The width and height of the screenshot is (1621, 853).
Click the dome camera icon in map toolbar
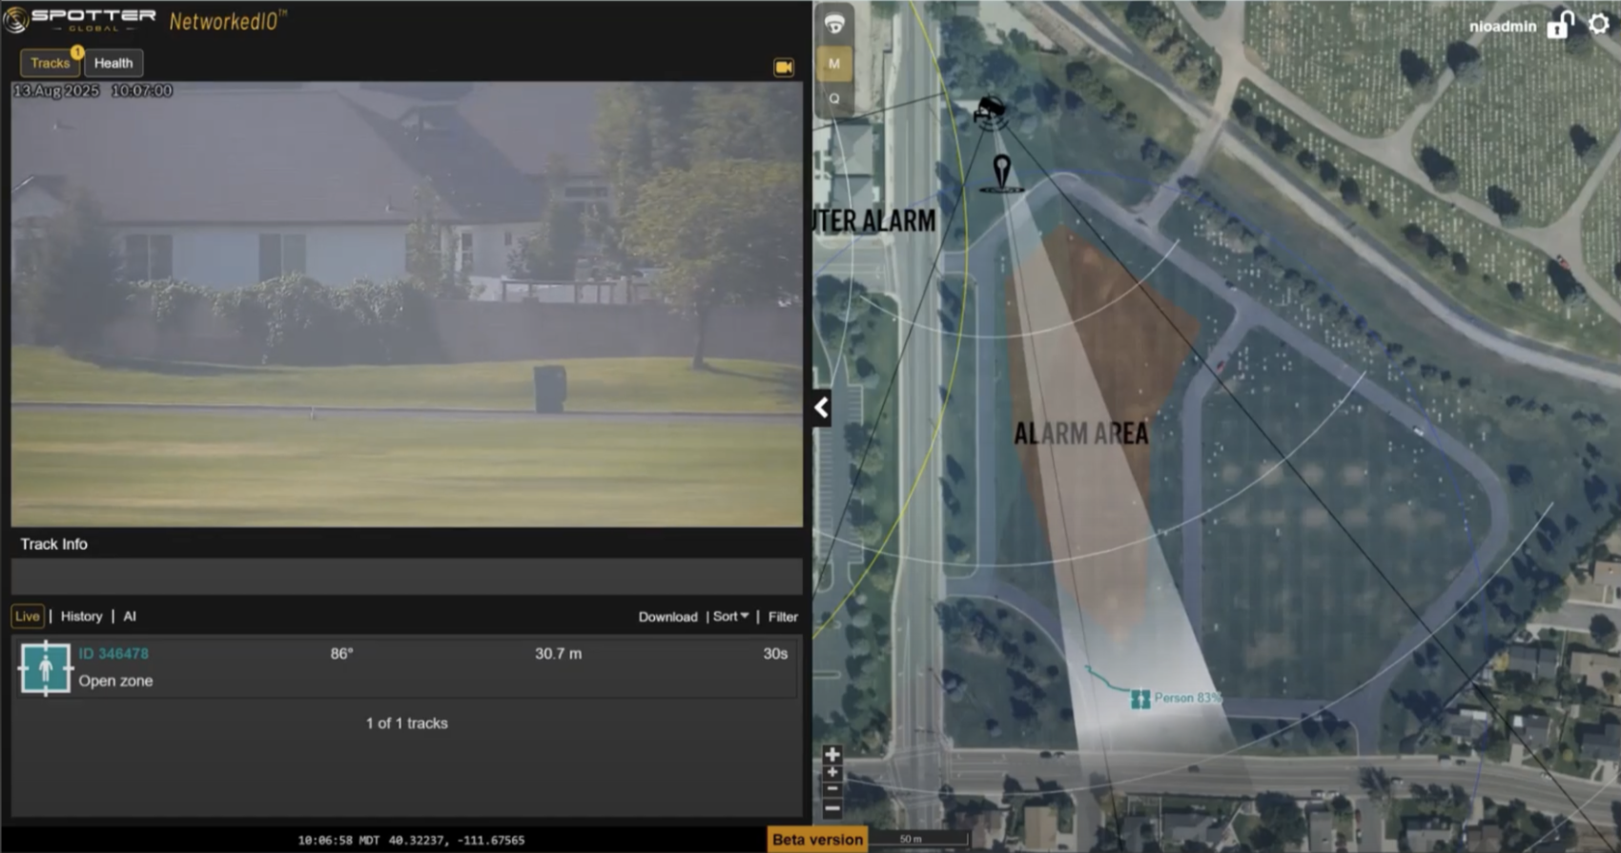point(834,25)
